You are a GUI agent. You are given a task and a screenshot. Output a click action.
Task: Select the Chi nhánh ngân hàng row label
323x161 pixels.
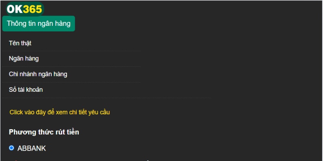pos(38,74)
